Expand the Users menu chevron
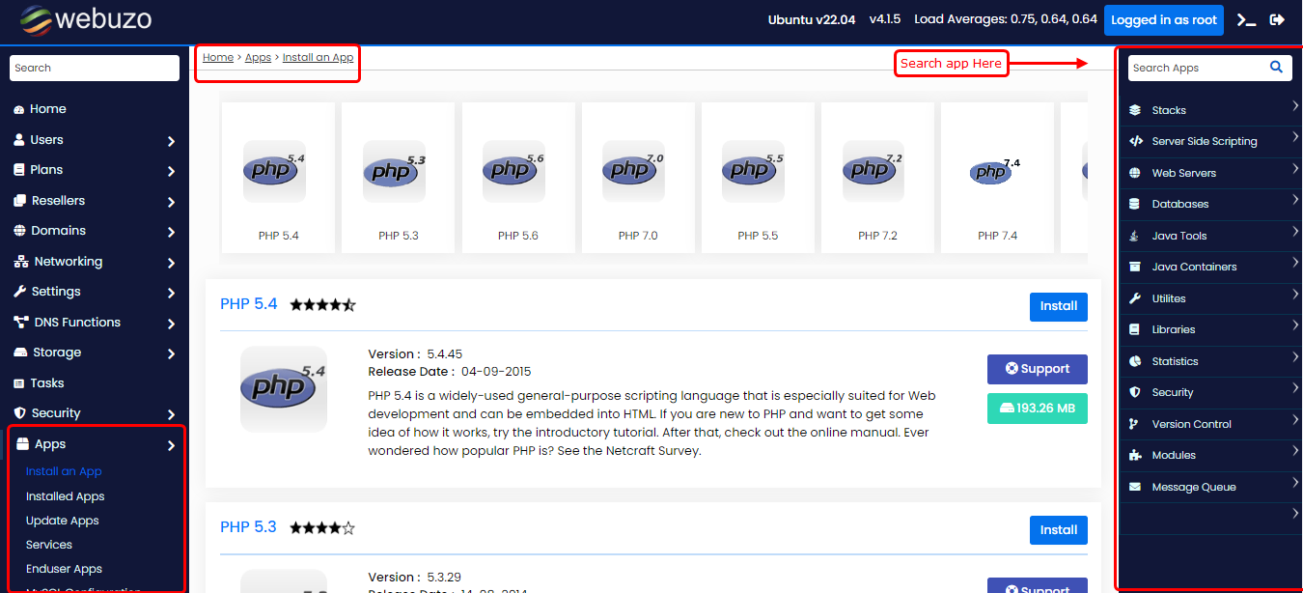This screenshot has height=593, width=1303. pos(171,141)
